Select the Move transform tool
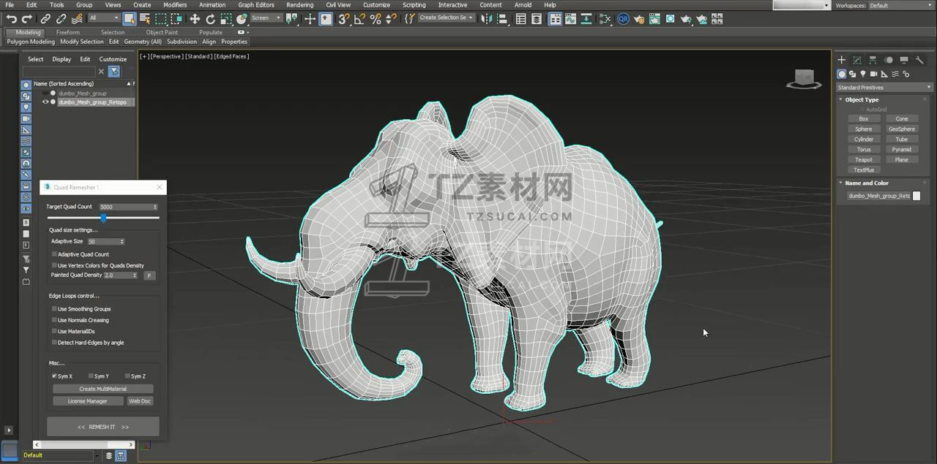 coord(195,19)
